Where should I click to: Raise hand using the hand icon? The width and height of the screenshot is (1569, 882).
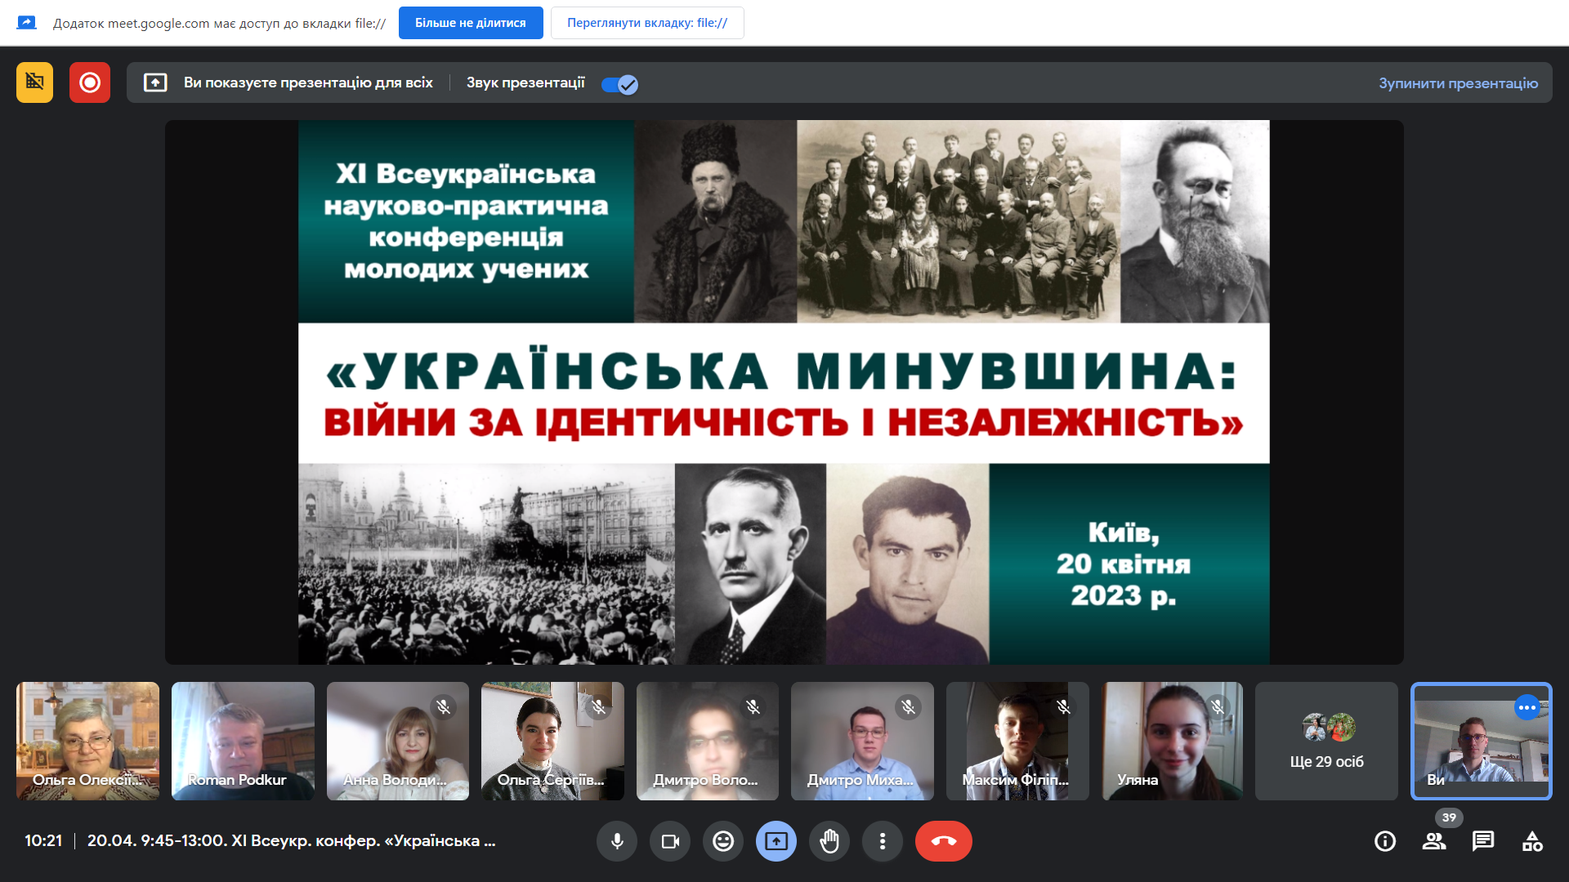click(x=829, y=841)
